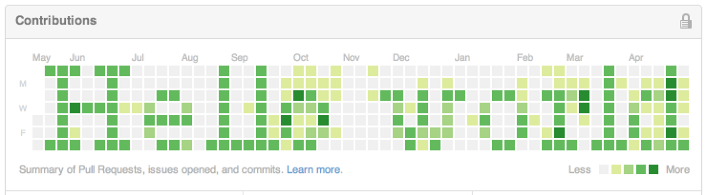
Task: Select the light green legend swatch
Action: (x=628, y=169)
